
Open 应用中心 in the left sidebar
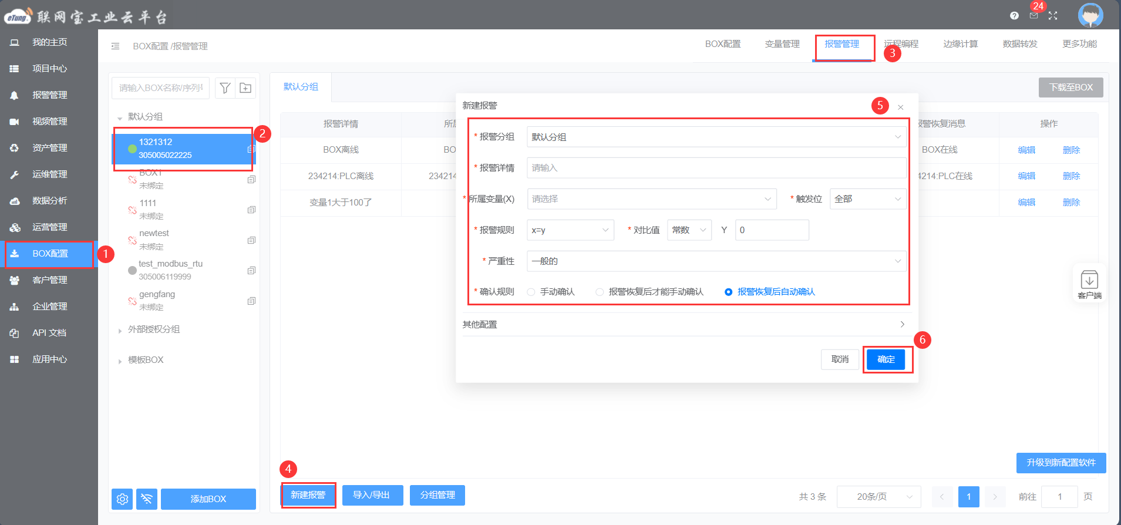pos(49,359)
